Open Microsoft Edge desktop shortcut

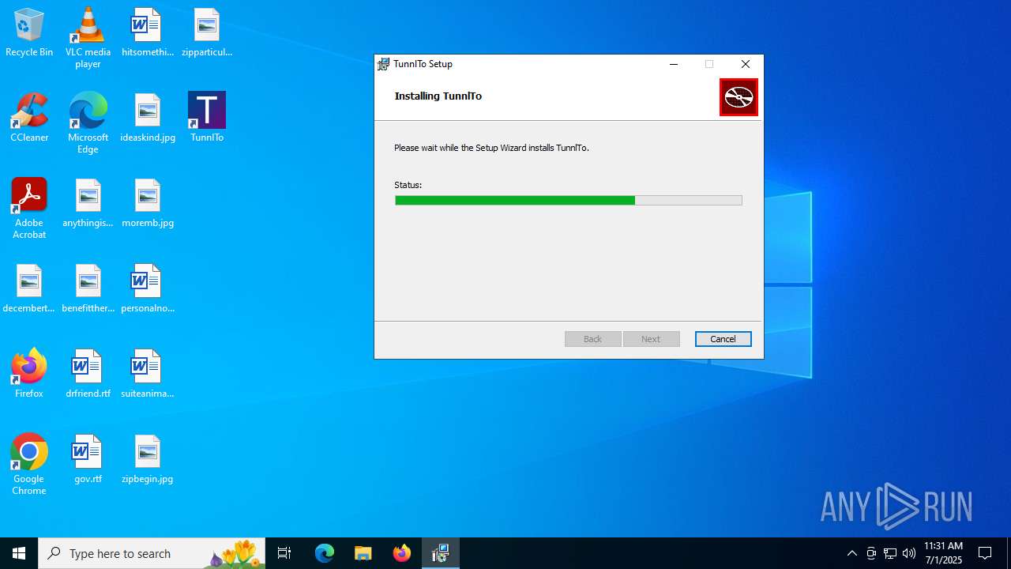pyautogui.click(x=88, y=122)
